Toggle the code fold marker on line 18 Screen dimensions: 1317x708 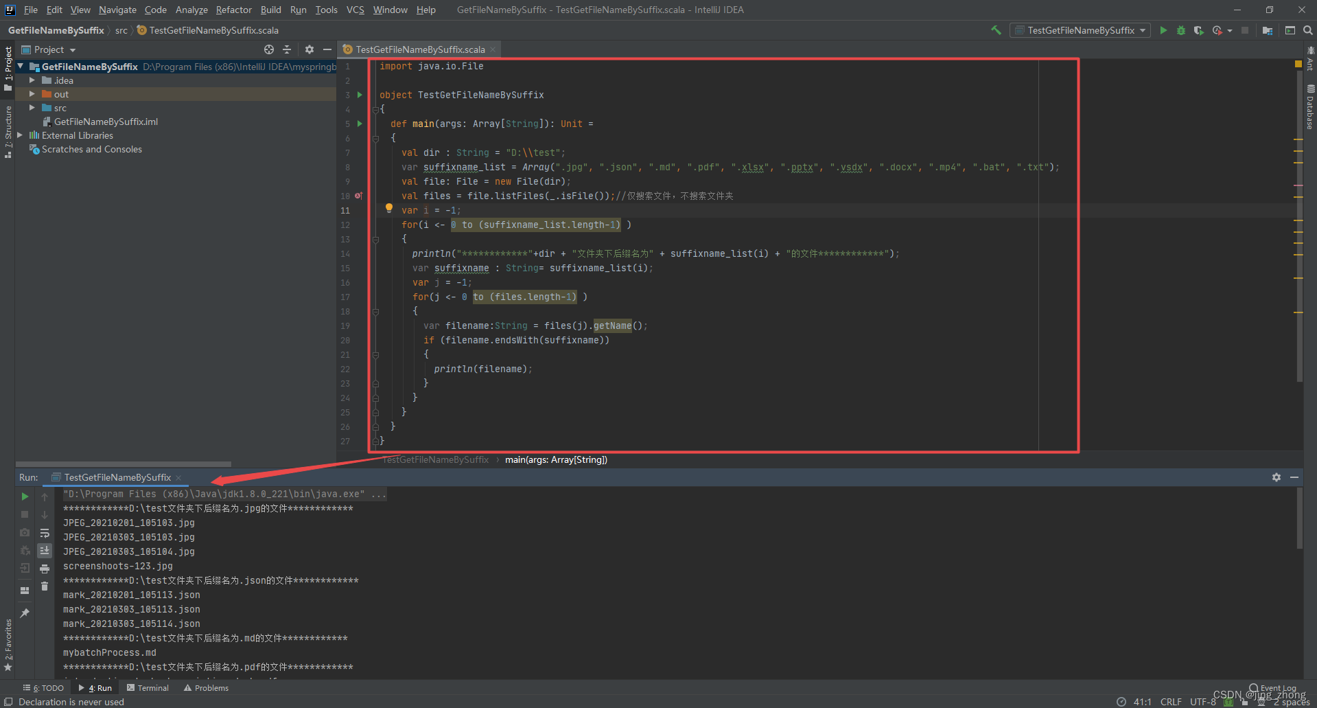tap(375, 312)
